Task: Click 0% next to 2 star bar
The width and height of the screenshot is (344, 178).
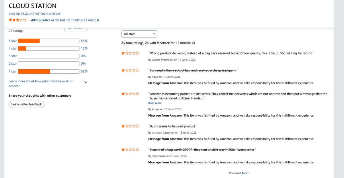Action: 83,64
